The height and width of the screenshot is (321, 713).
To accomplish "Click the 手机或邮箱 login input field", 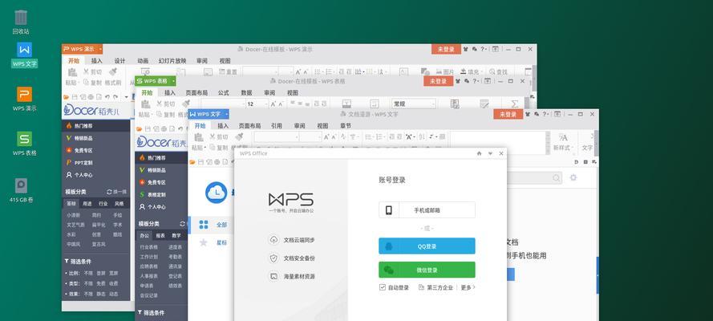I will pos(427,210).
